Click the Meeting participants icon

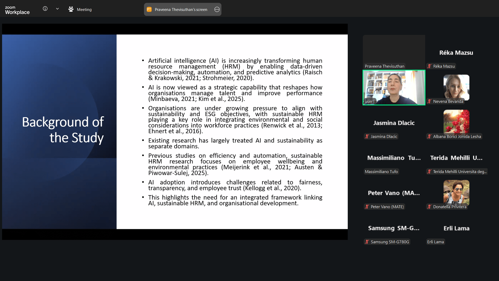(71, 9)
